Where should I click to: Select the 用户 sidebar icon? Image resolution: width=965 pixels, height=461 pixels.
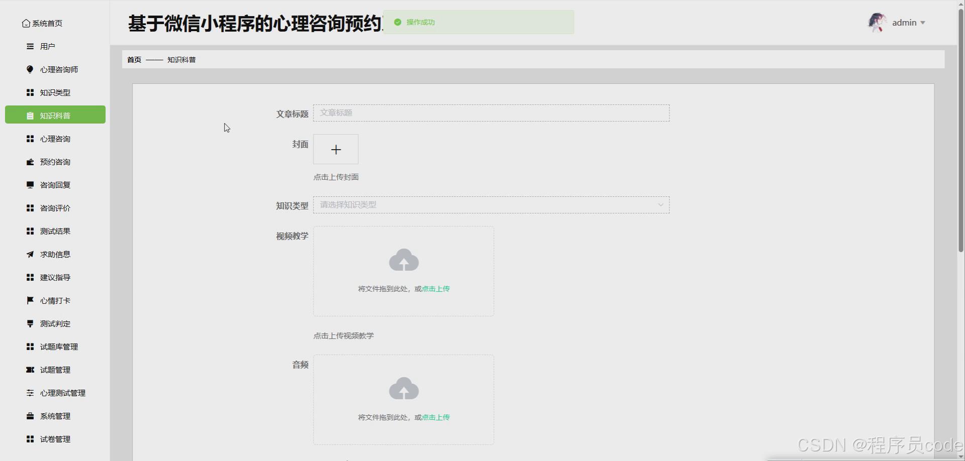(x=30, y=46)
